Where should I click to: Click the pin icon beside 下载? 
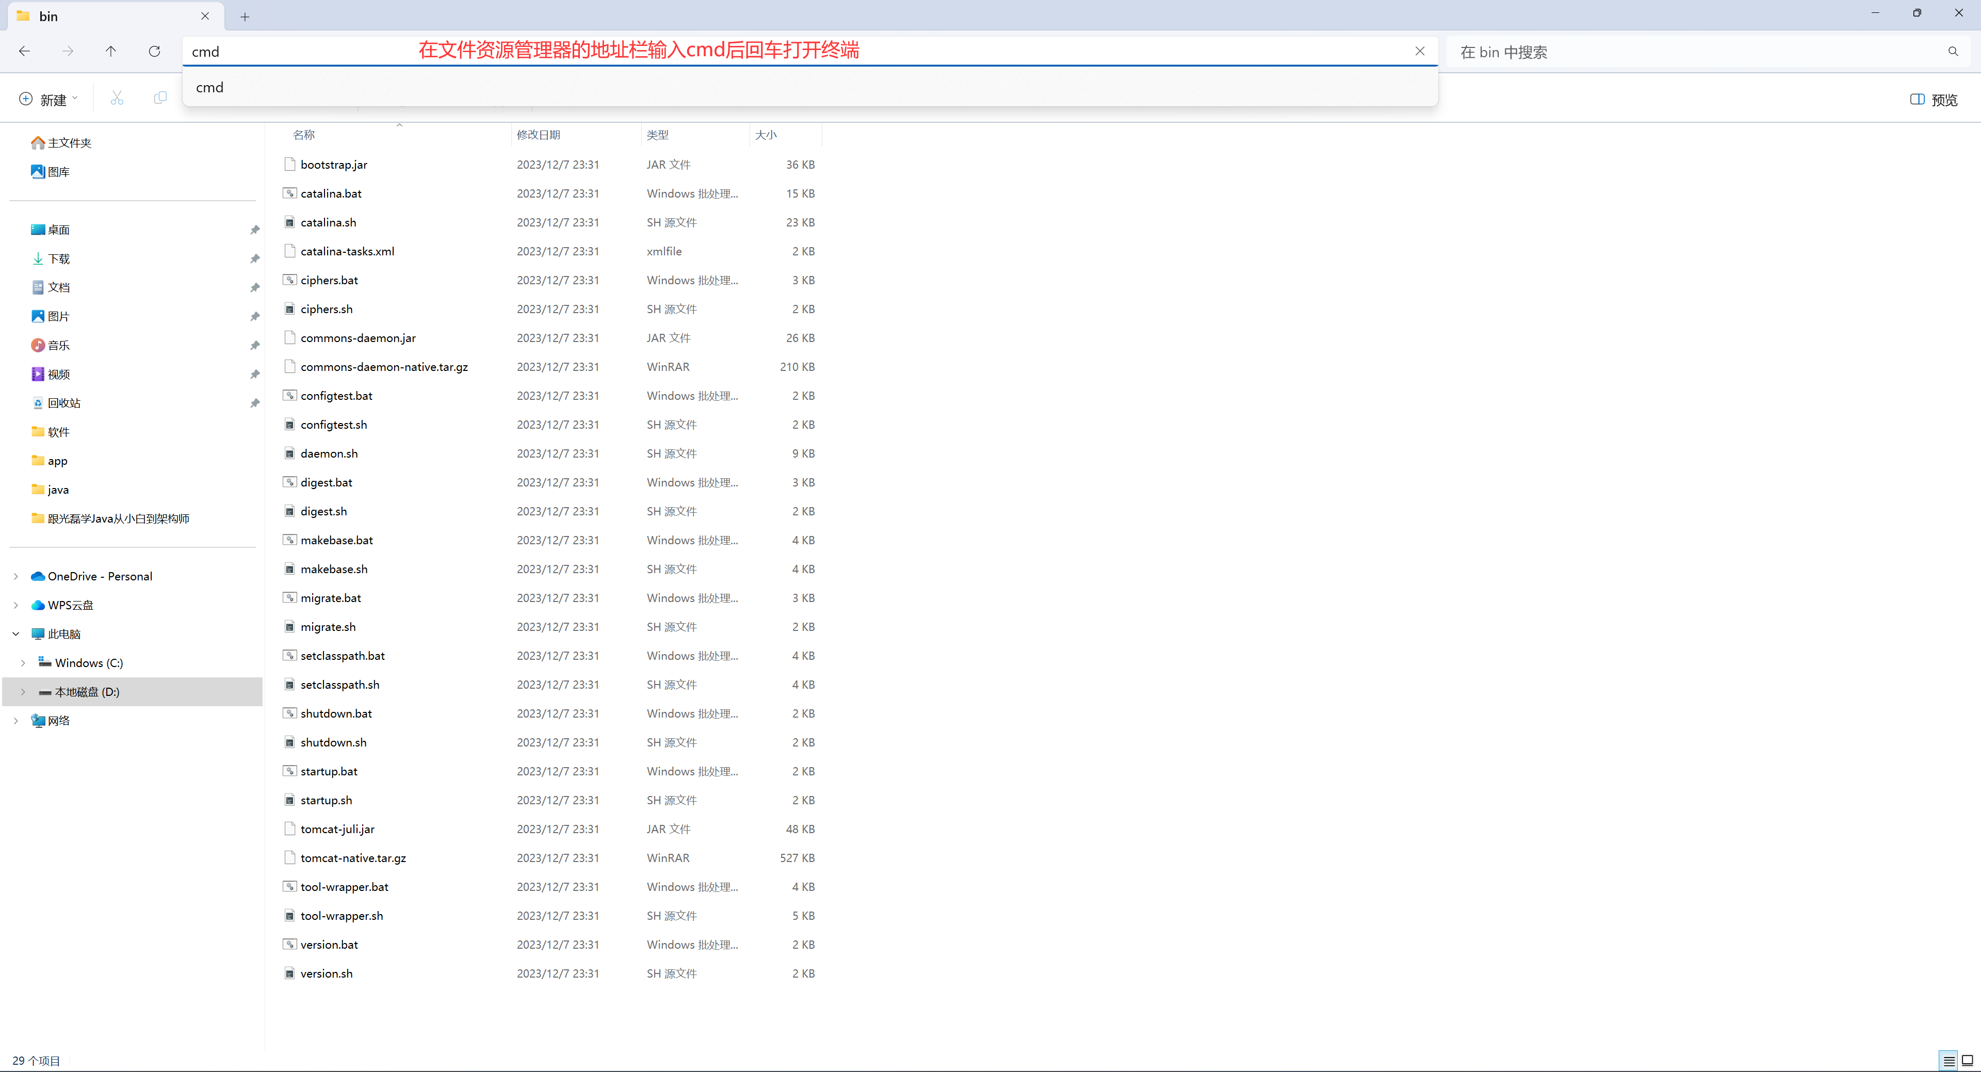point(254,258)
